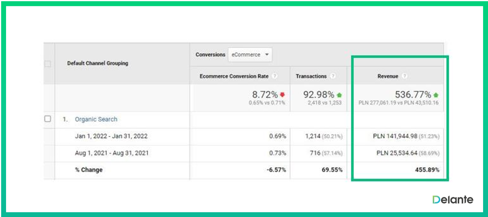The image size is (488, 217).
Task: Click the % Change row label
Action: 89,170
